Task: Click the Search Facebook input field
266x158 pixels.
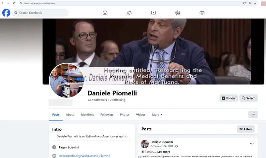Action: 40,13
